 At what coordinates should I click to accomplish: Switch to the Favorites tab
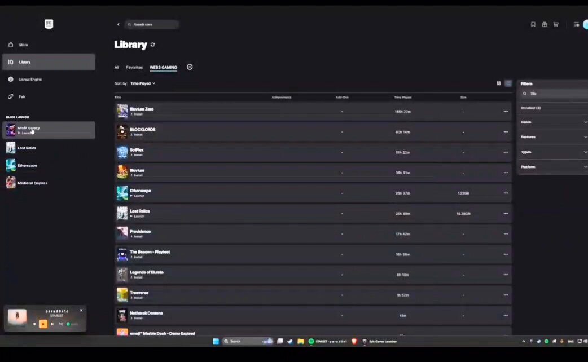134,68
